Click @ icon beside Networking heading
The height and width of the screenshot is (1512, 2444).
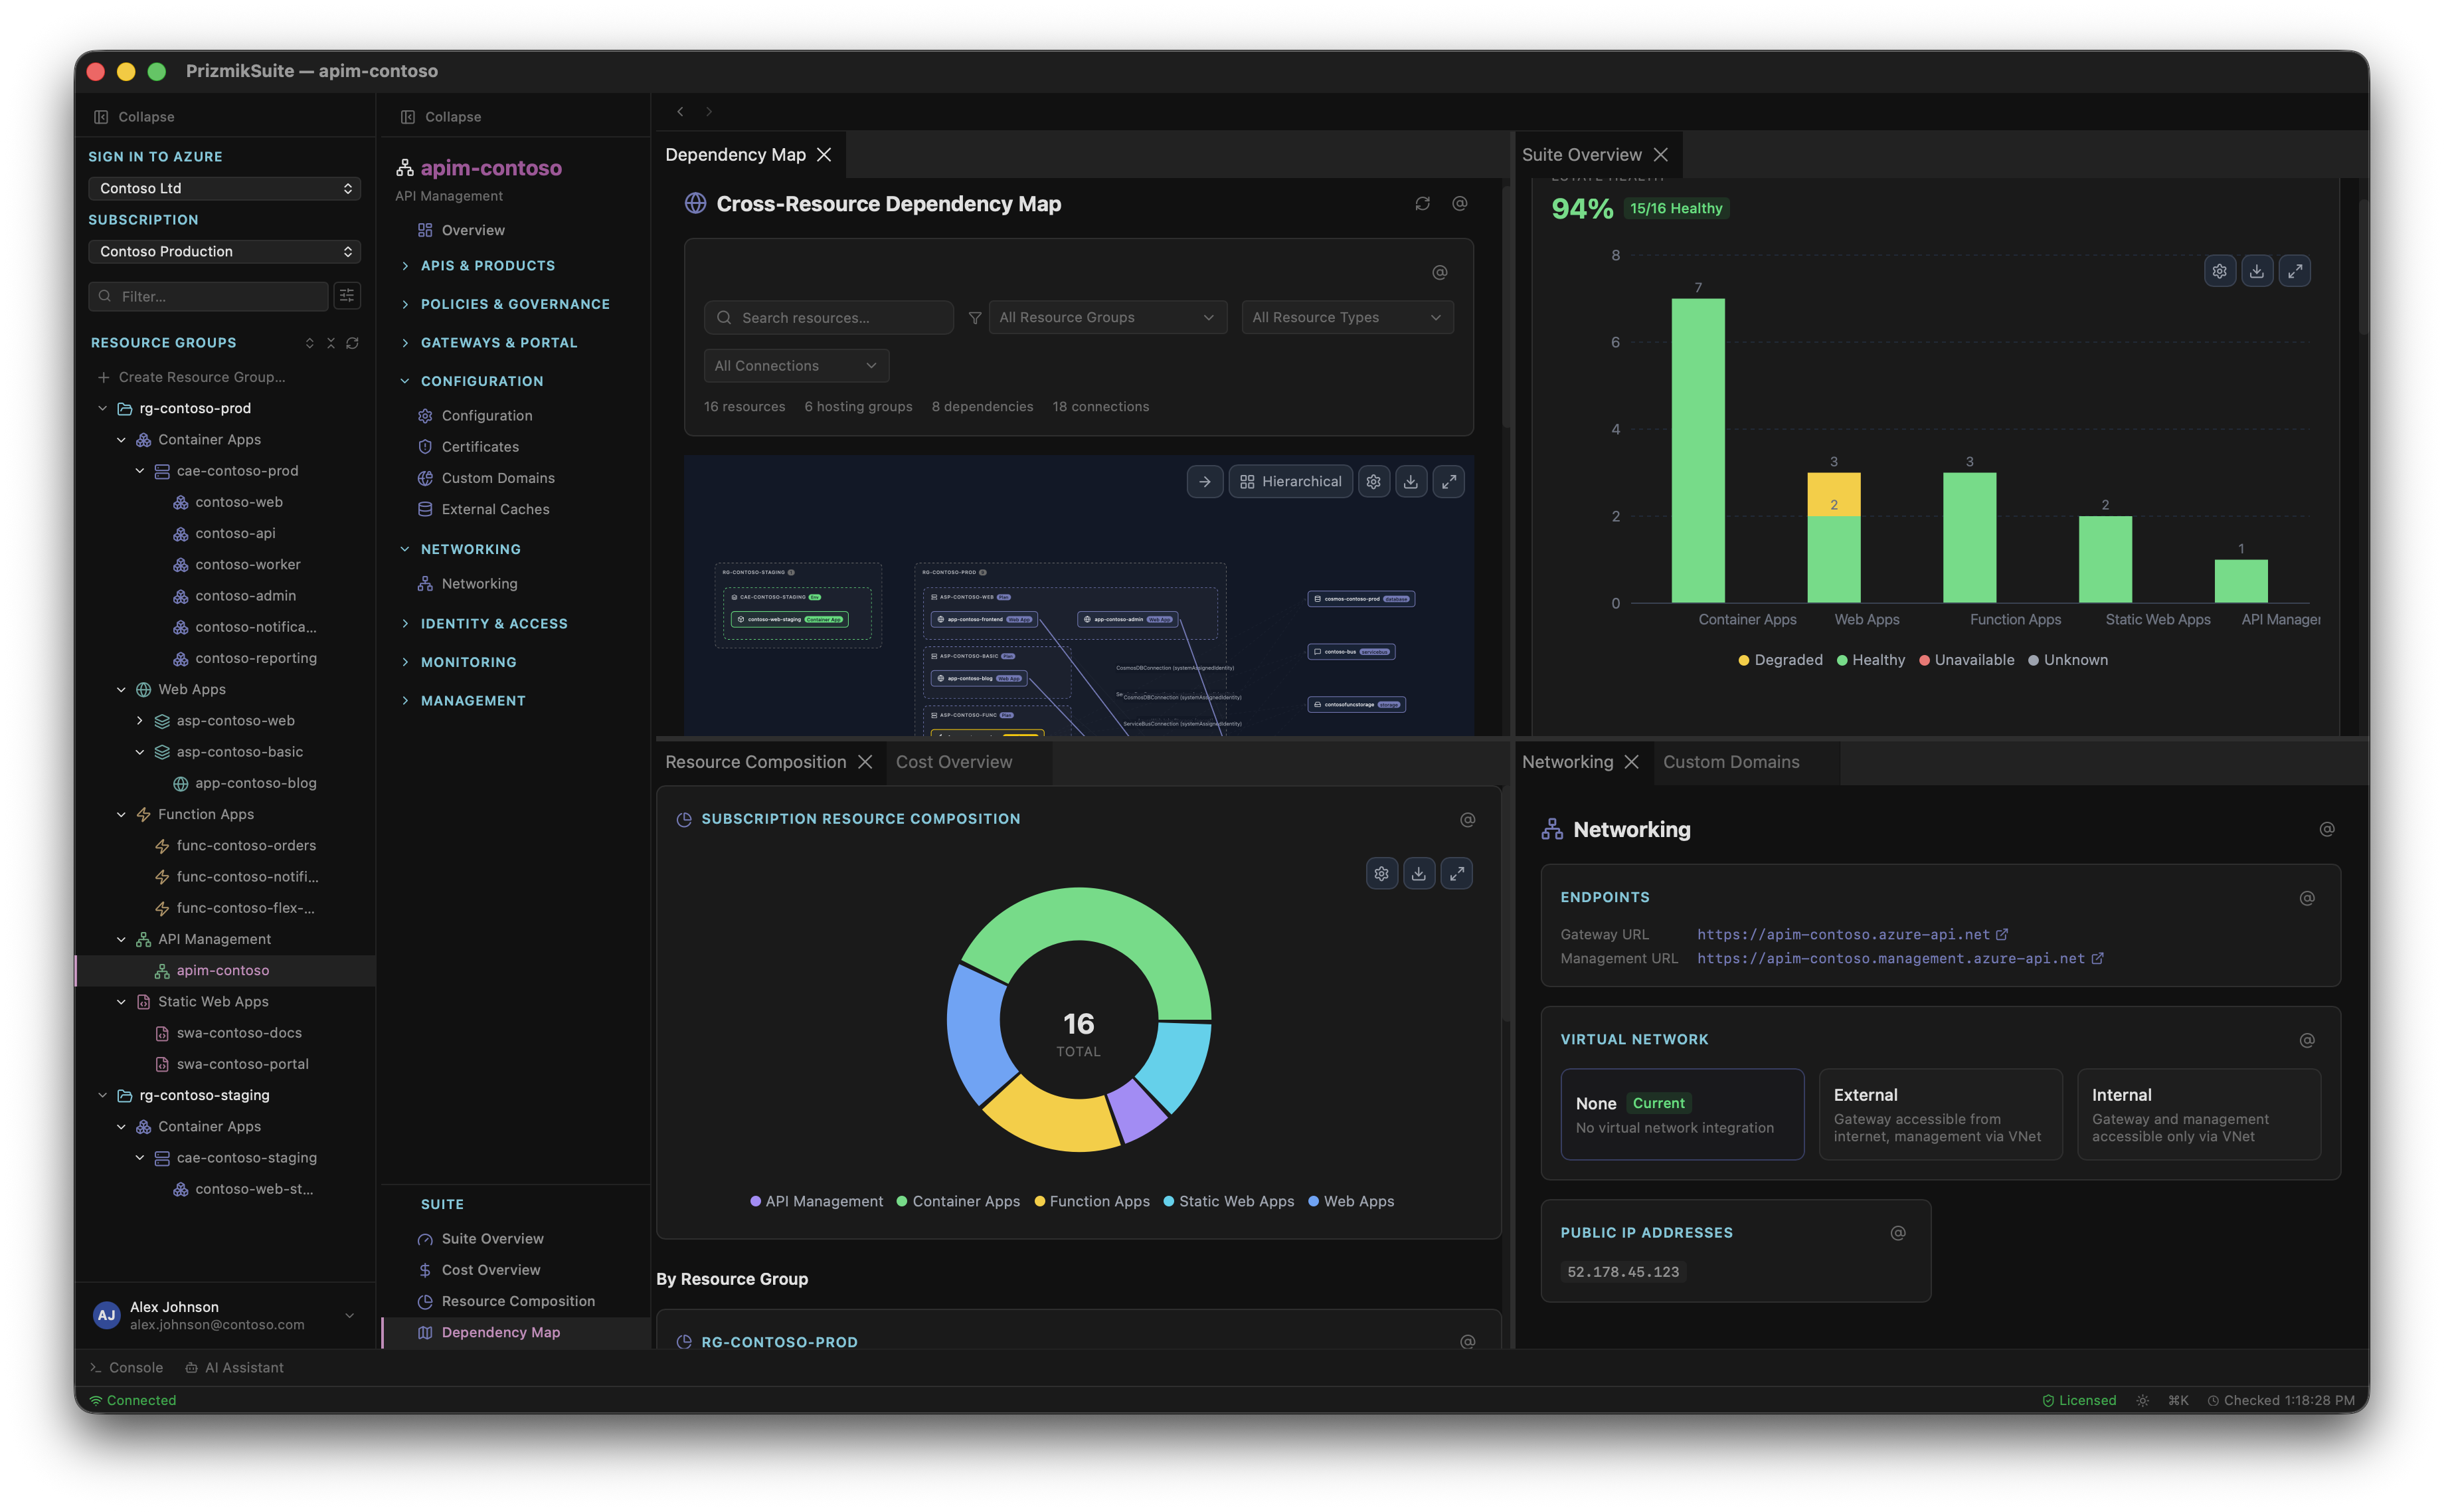click(x=2326, y=830)
